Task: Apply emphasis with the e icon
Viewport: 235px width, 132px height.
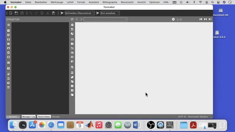Action: click(72, 48)
